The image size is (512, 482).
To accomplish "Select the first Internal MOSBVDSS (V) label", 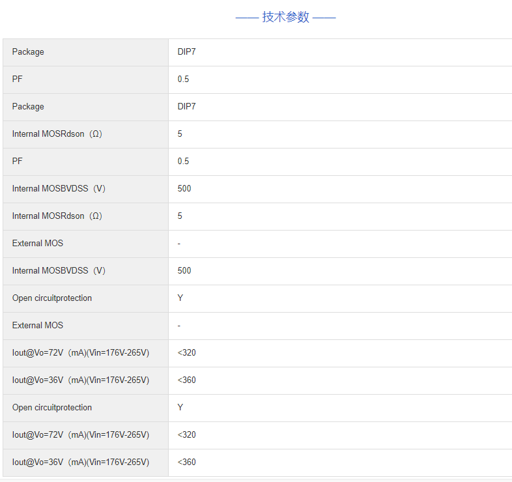I will click(x=59, y=189).
